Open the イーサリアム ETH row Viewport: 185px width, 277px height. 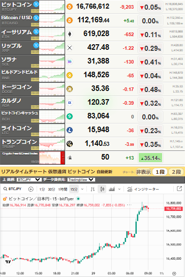[92, 34]
